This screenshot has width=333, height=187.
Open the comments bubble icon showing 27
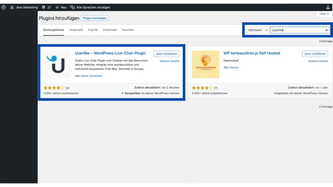pos(44,7)
